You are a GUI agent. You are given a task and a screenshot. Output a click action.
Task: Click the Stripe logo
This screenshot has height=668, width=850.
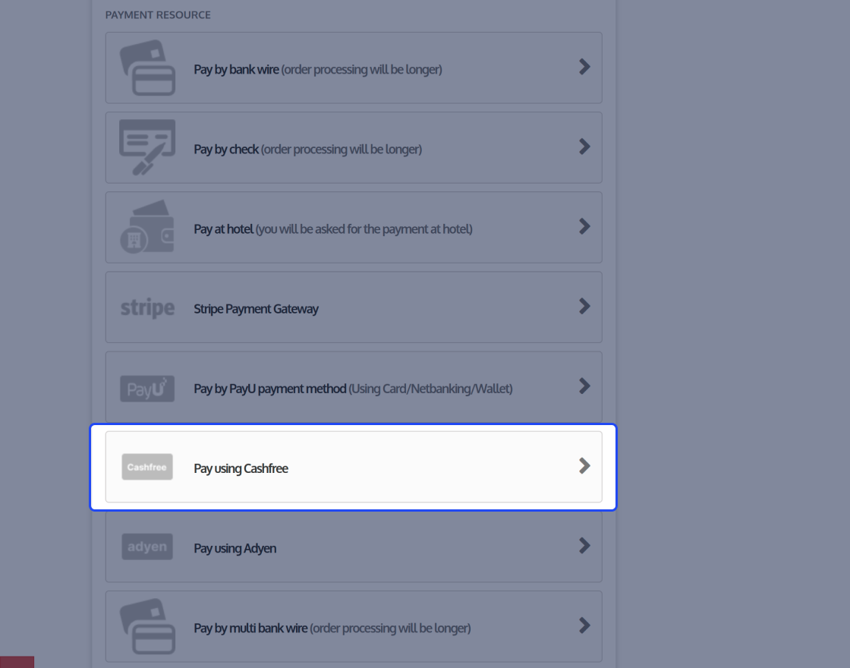tap(147, 308)
